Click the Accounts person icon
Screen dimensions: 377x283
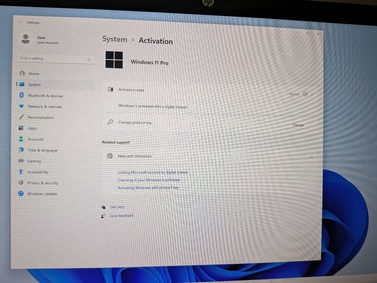coord(21,139)
